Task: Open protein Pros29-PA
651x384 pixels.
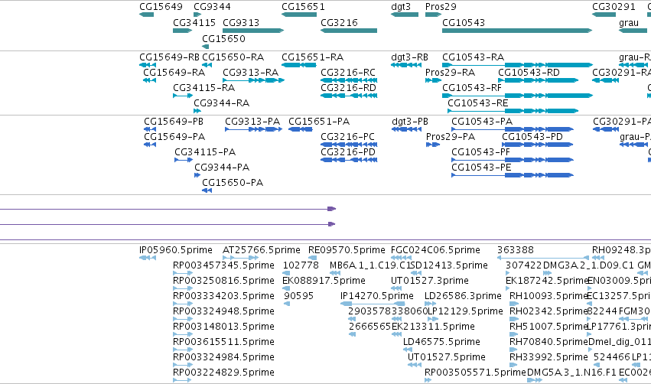Action: point(433,145)
